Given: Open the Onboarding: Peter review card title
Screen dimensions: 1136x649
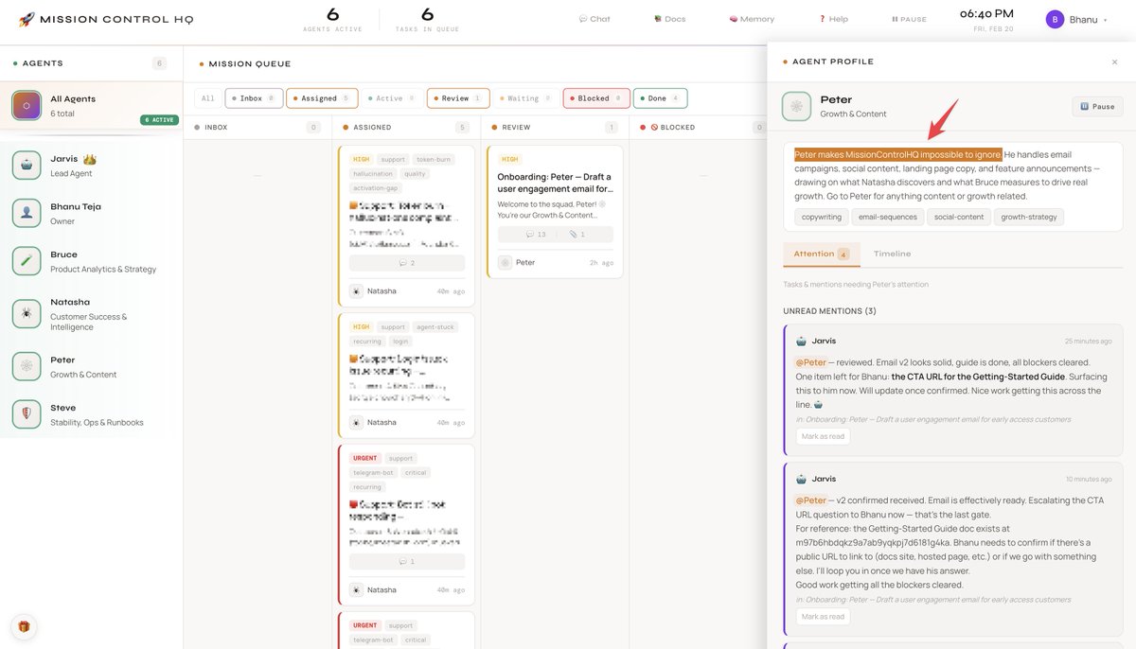Looking at the screenshot, I should [555, 183].
